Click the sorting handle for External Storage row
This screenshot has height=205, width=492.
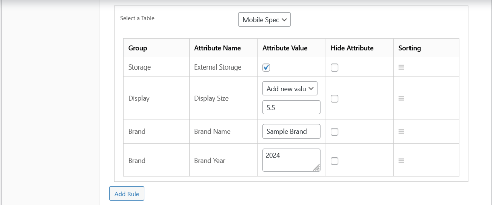click(x=401, y=67)
